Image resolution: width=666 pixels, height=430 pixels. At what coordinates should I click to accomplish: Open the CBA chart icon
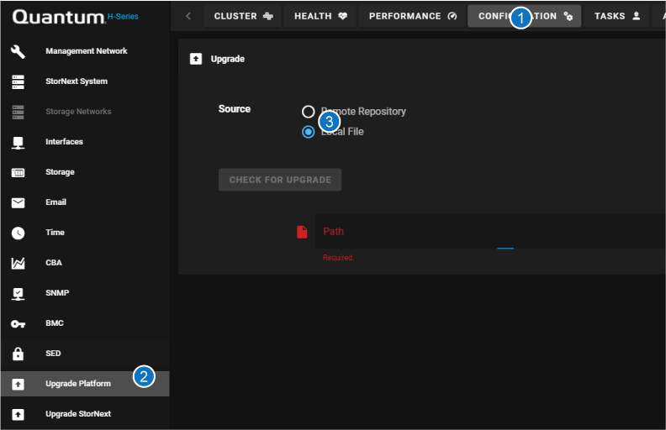pos(18,263)
